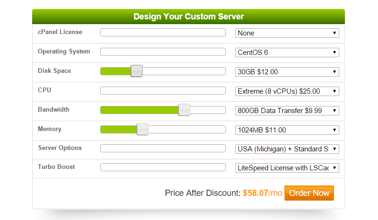This screenshot has width=378, height=220.
Task: Open the CPU Extreme 8 vCPUs dropdown
Action: click(x=287, y=91)
